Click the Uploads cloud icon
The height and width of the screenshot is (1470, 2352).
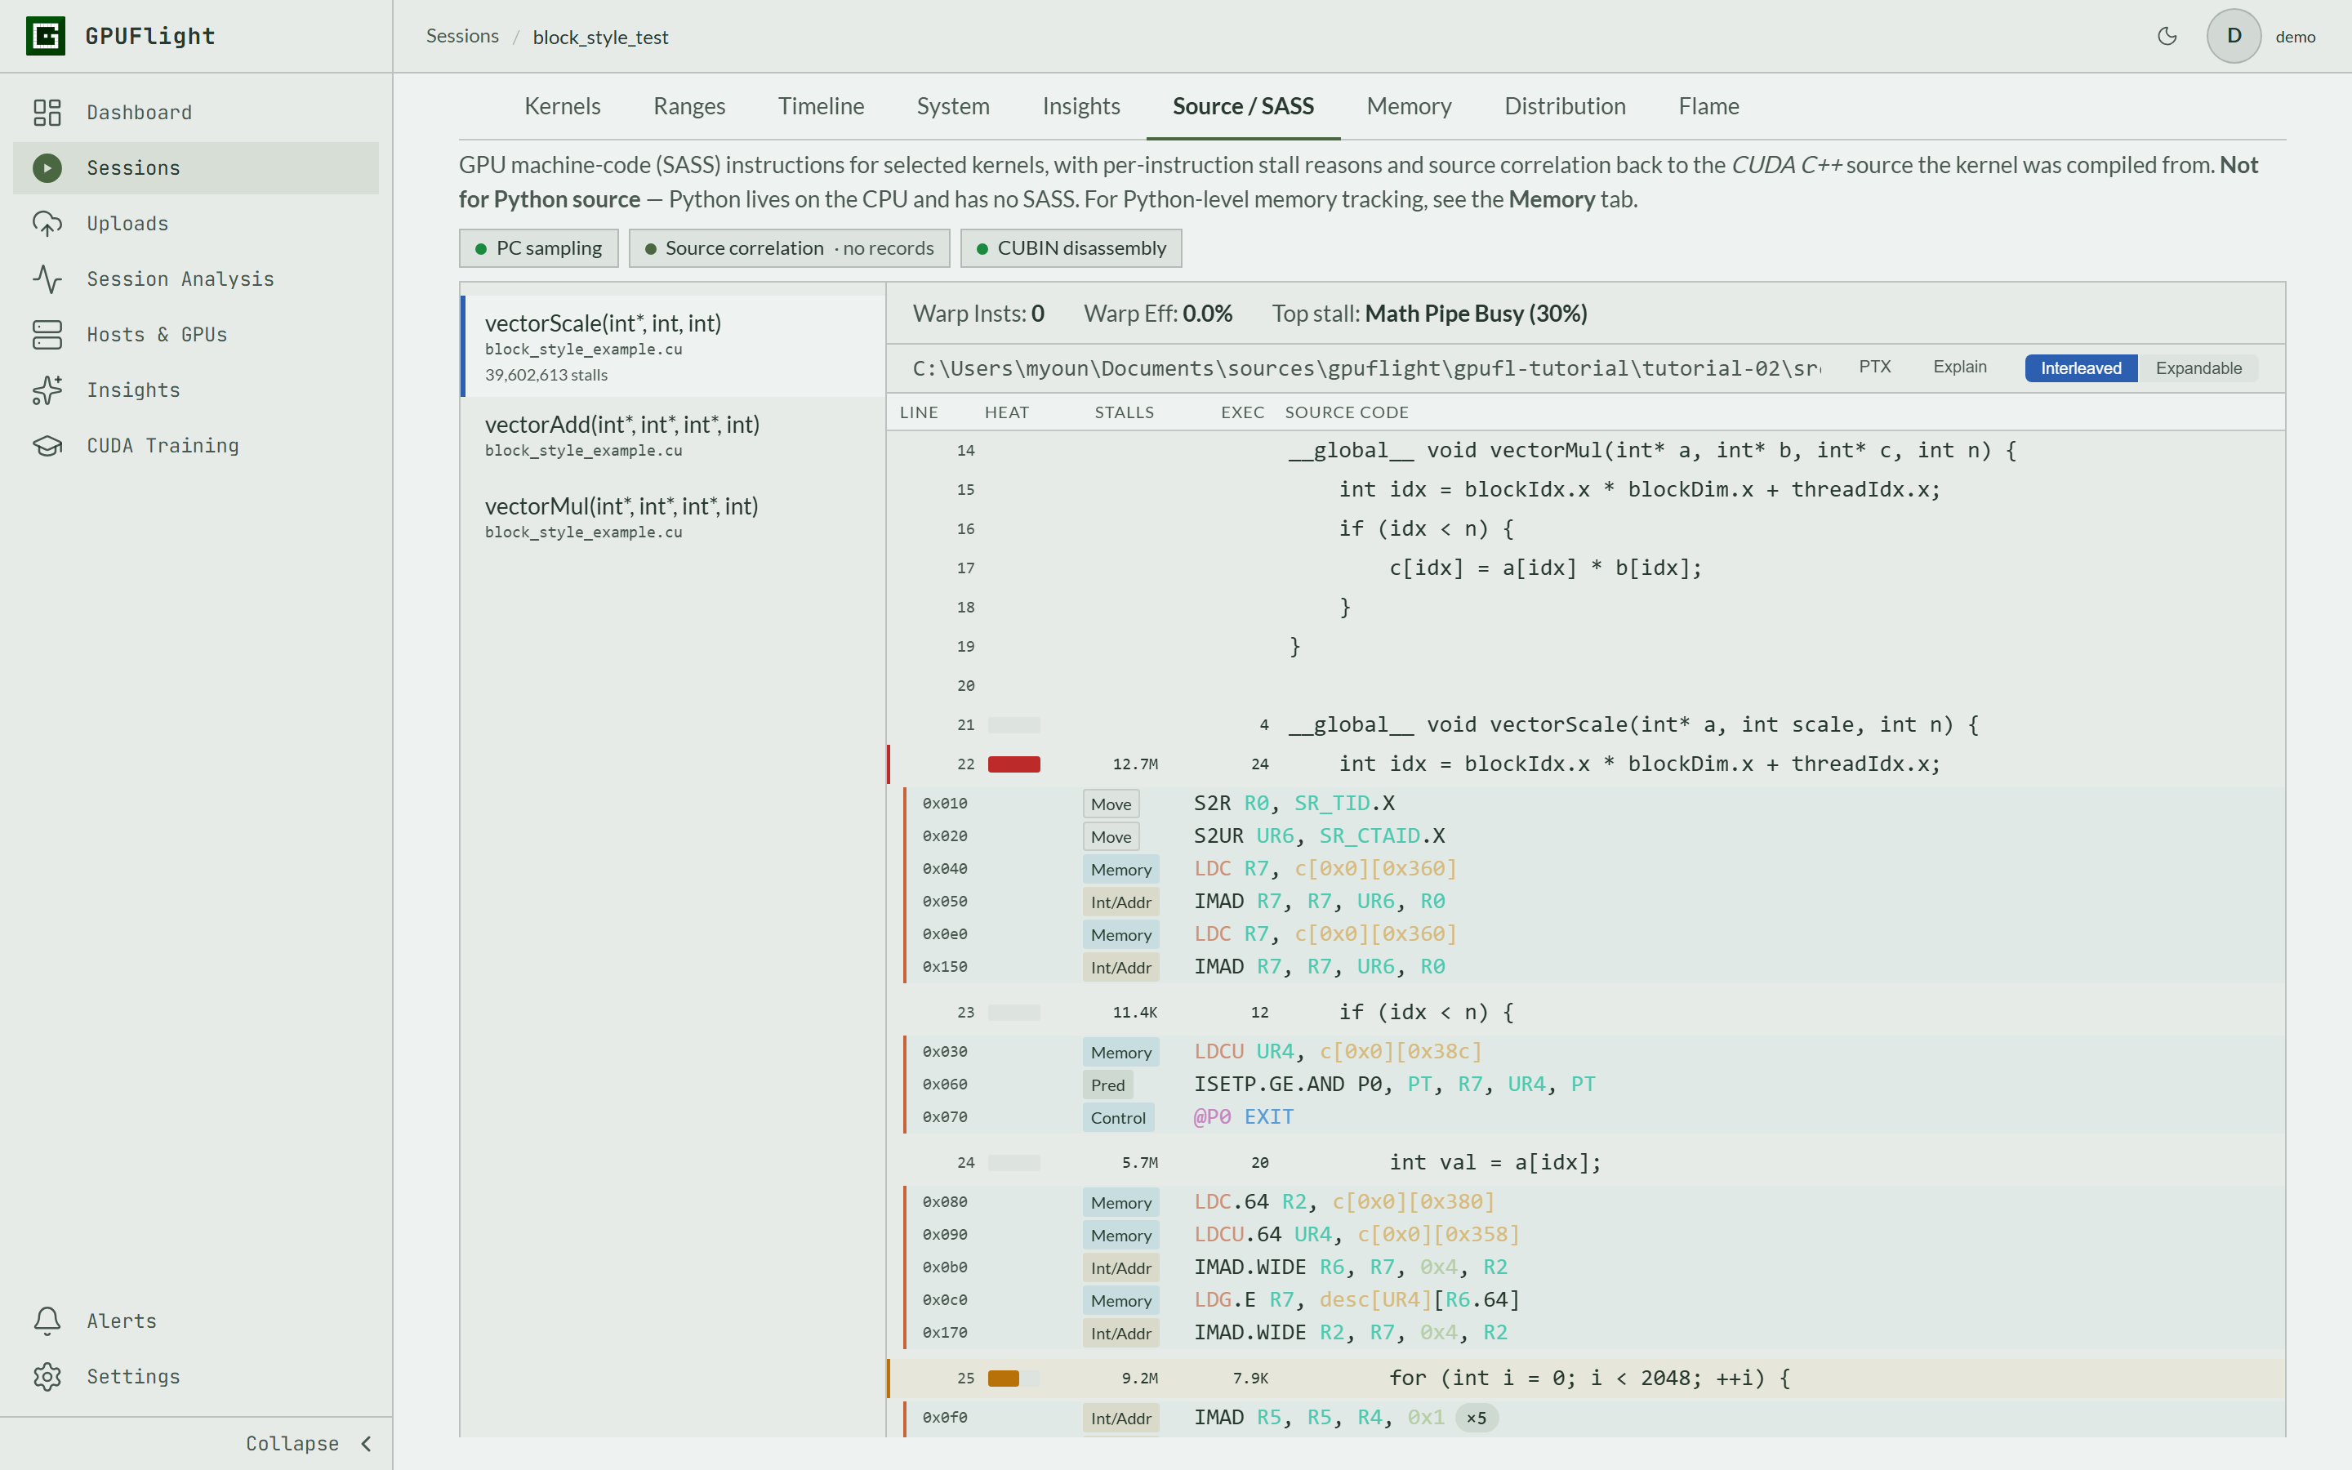click(x=47, y=224)
